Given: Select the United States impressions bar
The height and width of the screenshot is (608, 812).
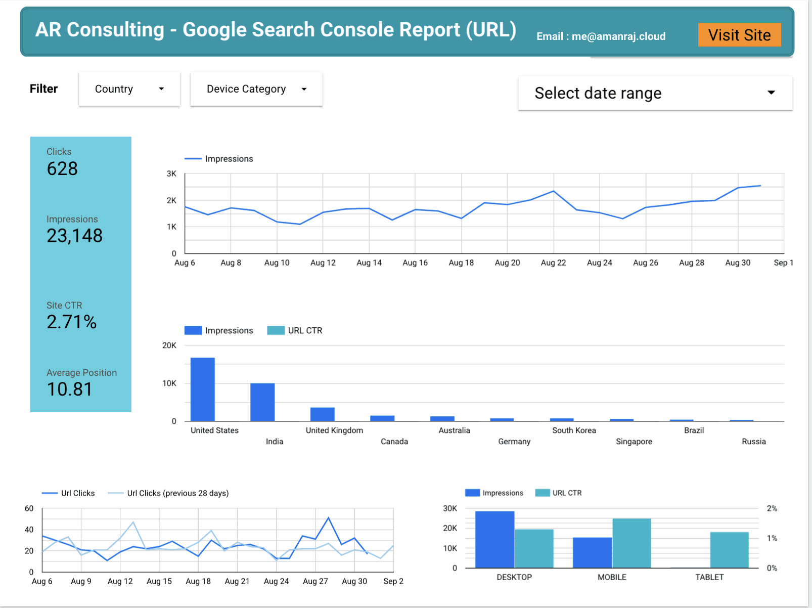Looking at the screenshot, I should click(x=202, y=389).
